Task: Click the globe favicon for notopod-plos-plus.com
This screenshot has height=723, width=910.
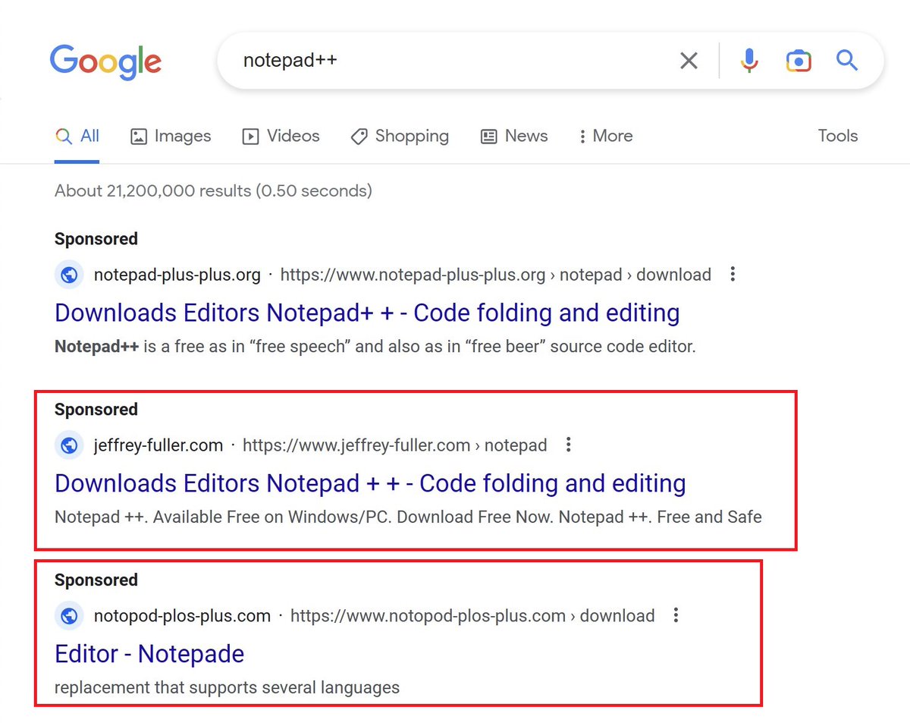Action: [x=69, y=616]
